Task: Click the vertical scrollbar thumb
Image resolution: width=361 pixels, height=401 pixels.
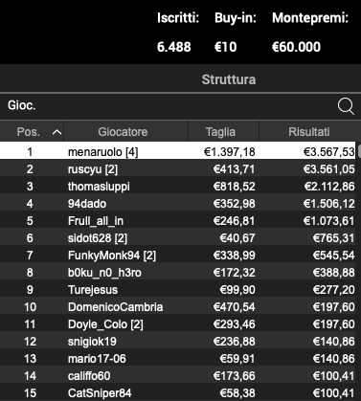Action: click(x=359, y=150)
